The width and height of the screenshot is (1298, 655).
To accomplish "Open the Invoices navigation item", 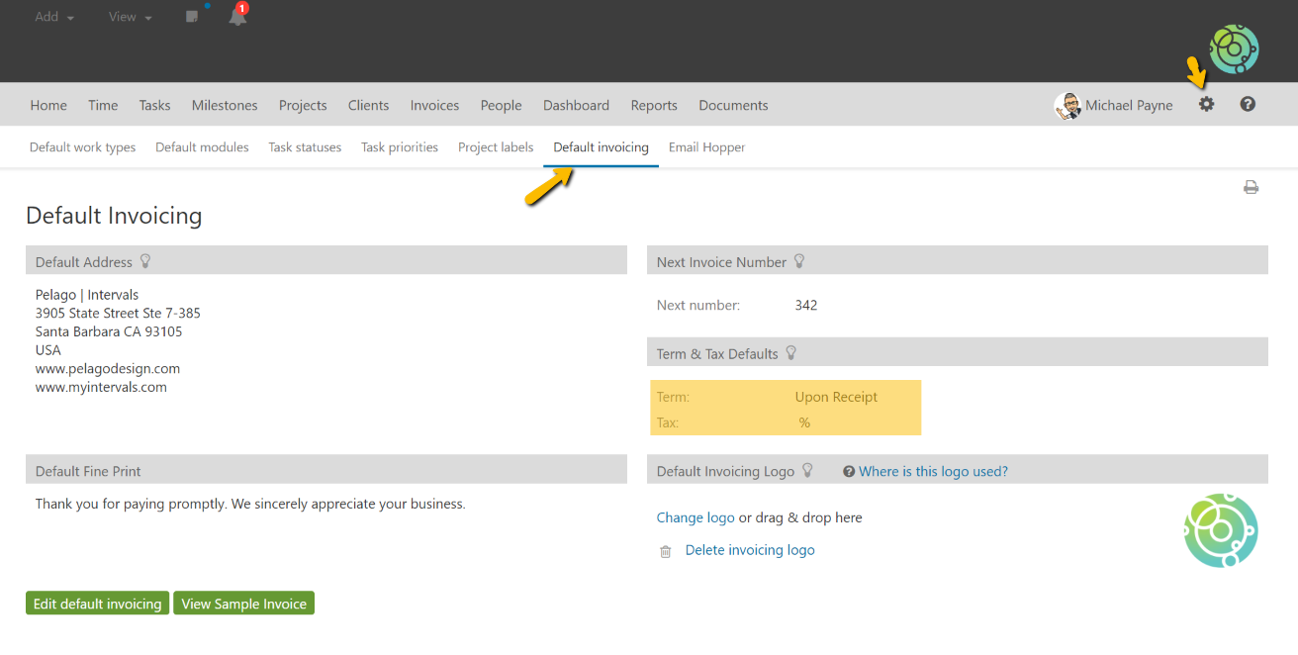I will (434, 105).
